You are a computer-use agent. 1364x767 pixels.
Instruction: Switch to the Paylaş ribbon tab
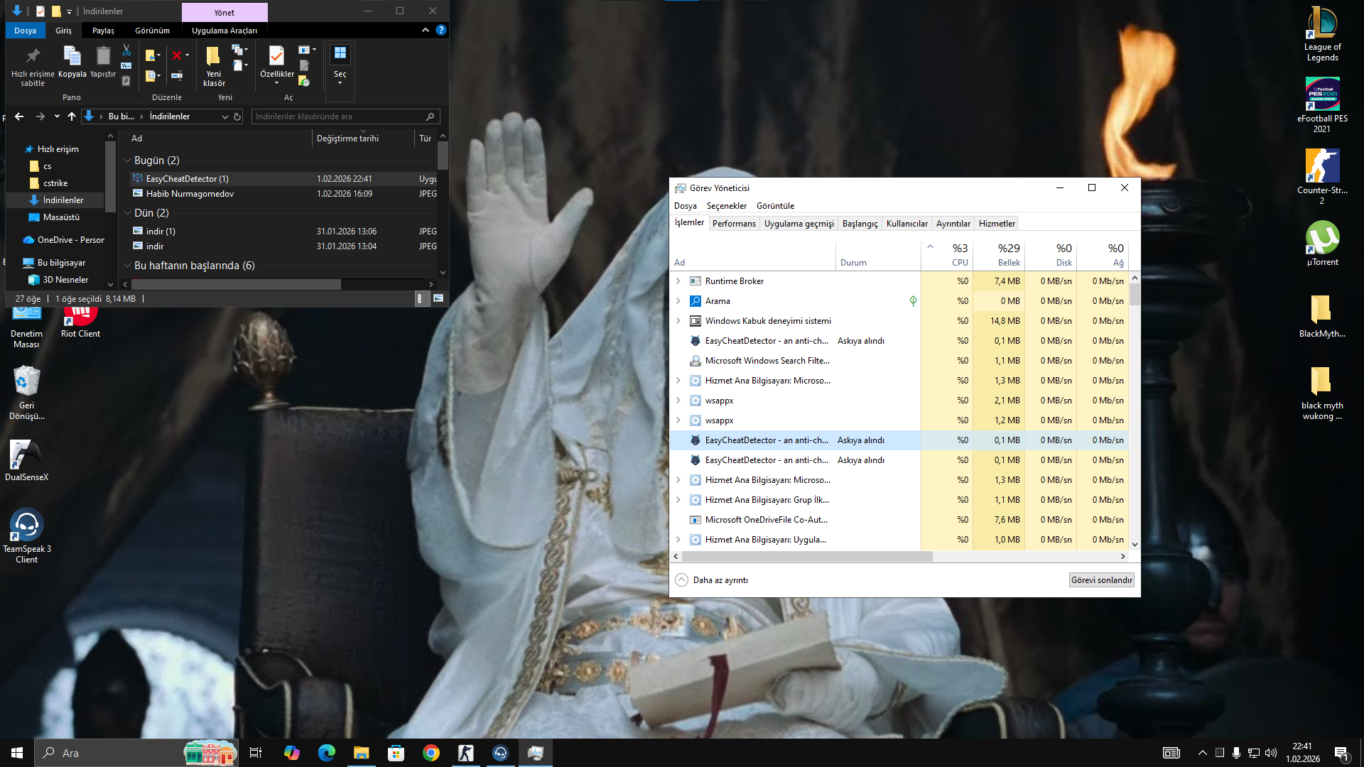click(103, 31)
